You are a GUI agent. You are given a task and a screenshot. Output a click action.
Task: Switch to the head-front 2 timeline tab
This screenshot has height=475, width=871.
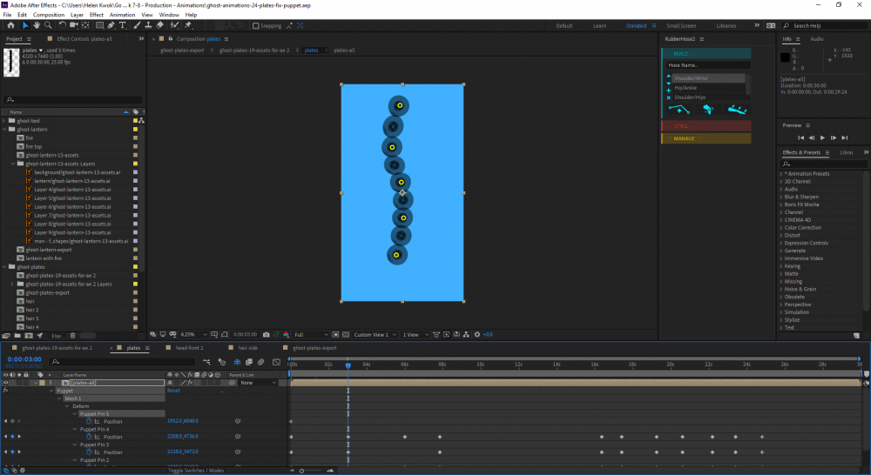click(x=189, y=348)
